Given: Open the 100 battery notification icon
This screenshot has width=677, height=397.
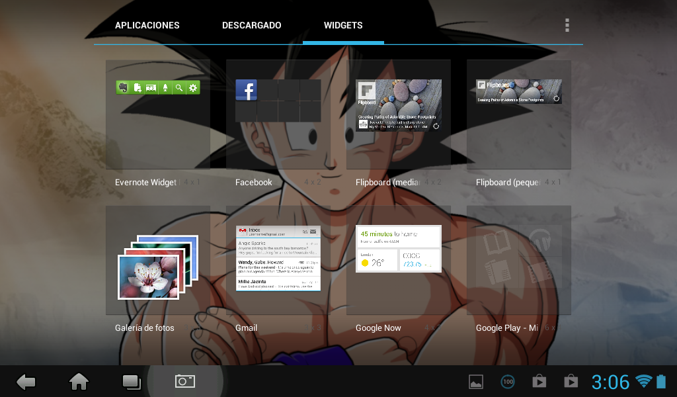Looking at the screenshot, I should click(x=508, y=381).
